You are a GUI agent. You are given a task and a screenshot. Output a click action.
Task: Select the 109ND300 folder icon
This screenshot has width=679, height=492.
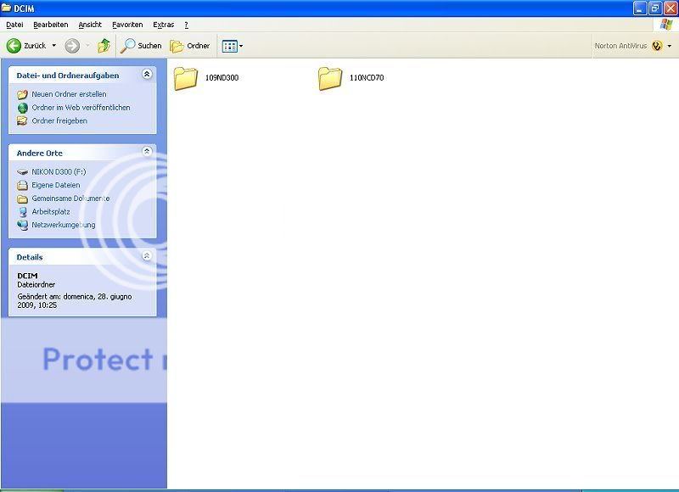coord(186,78)
